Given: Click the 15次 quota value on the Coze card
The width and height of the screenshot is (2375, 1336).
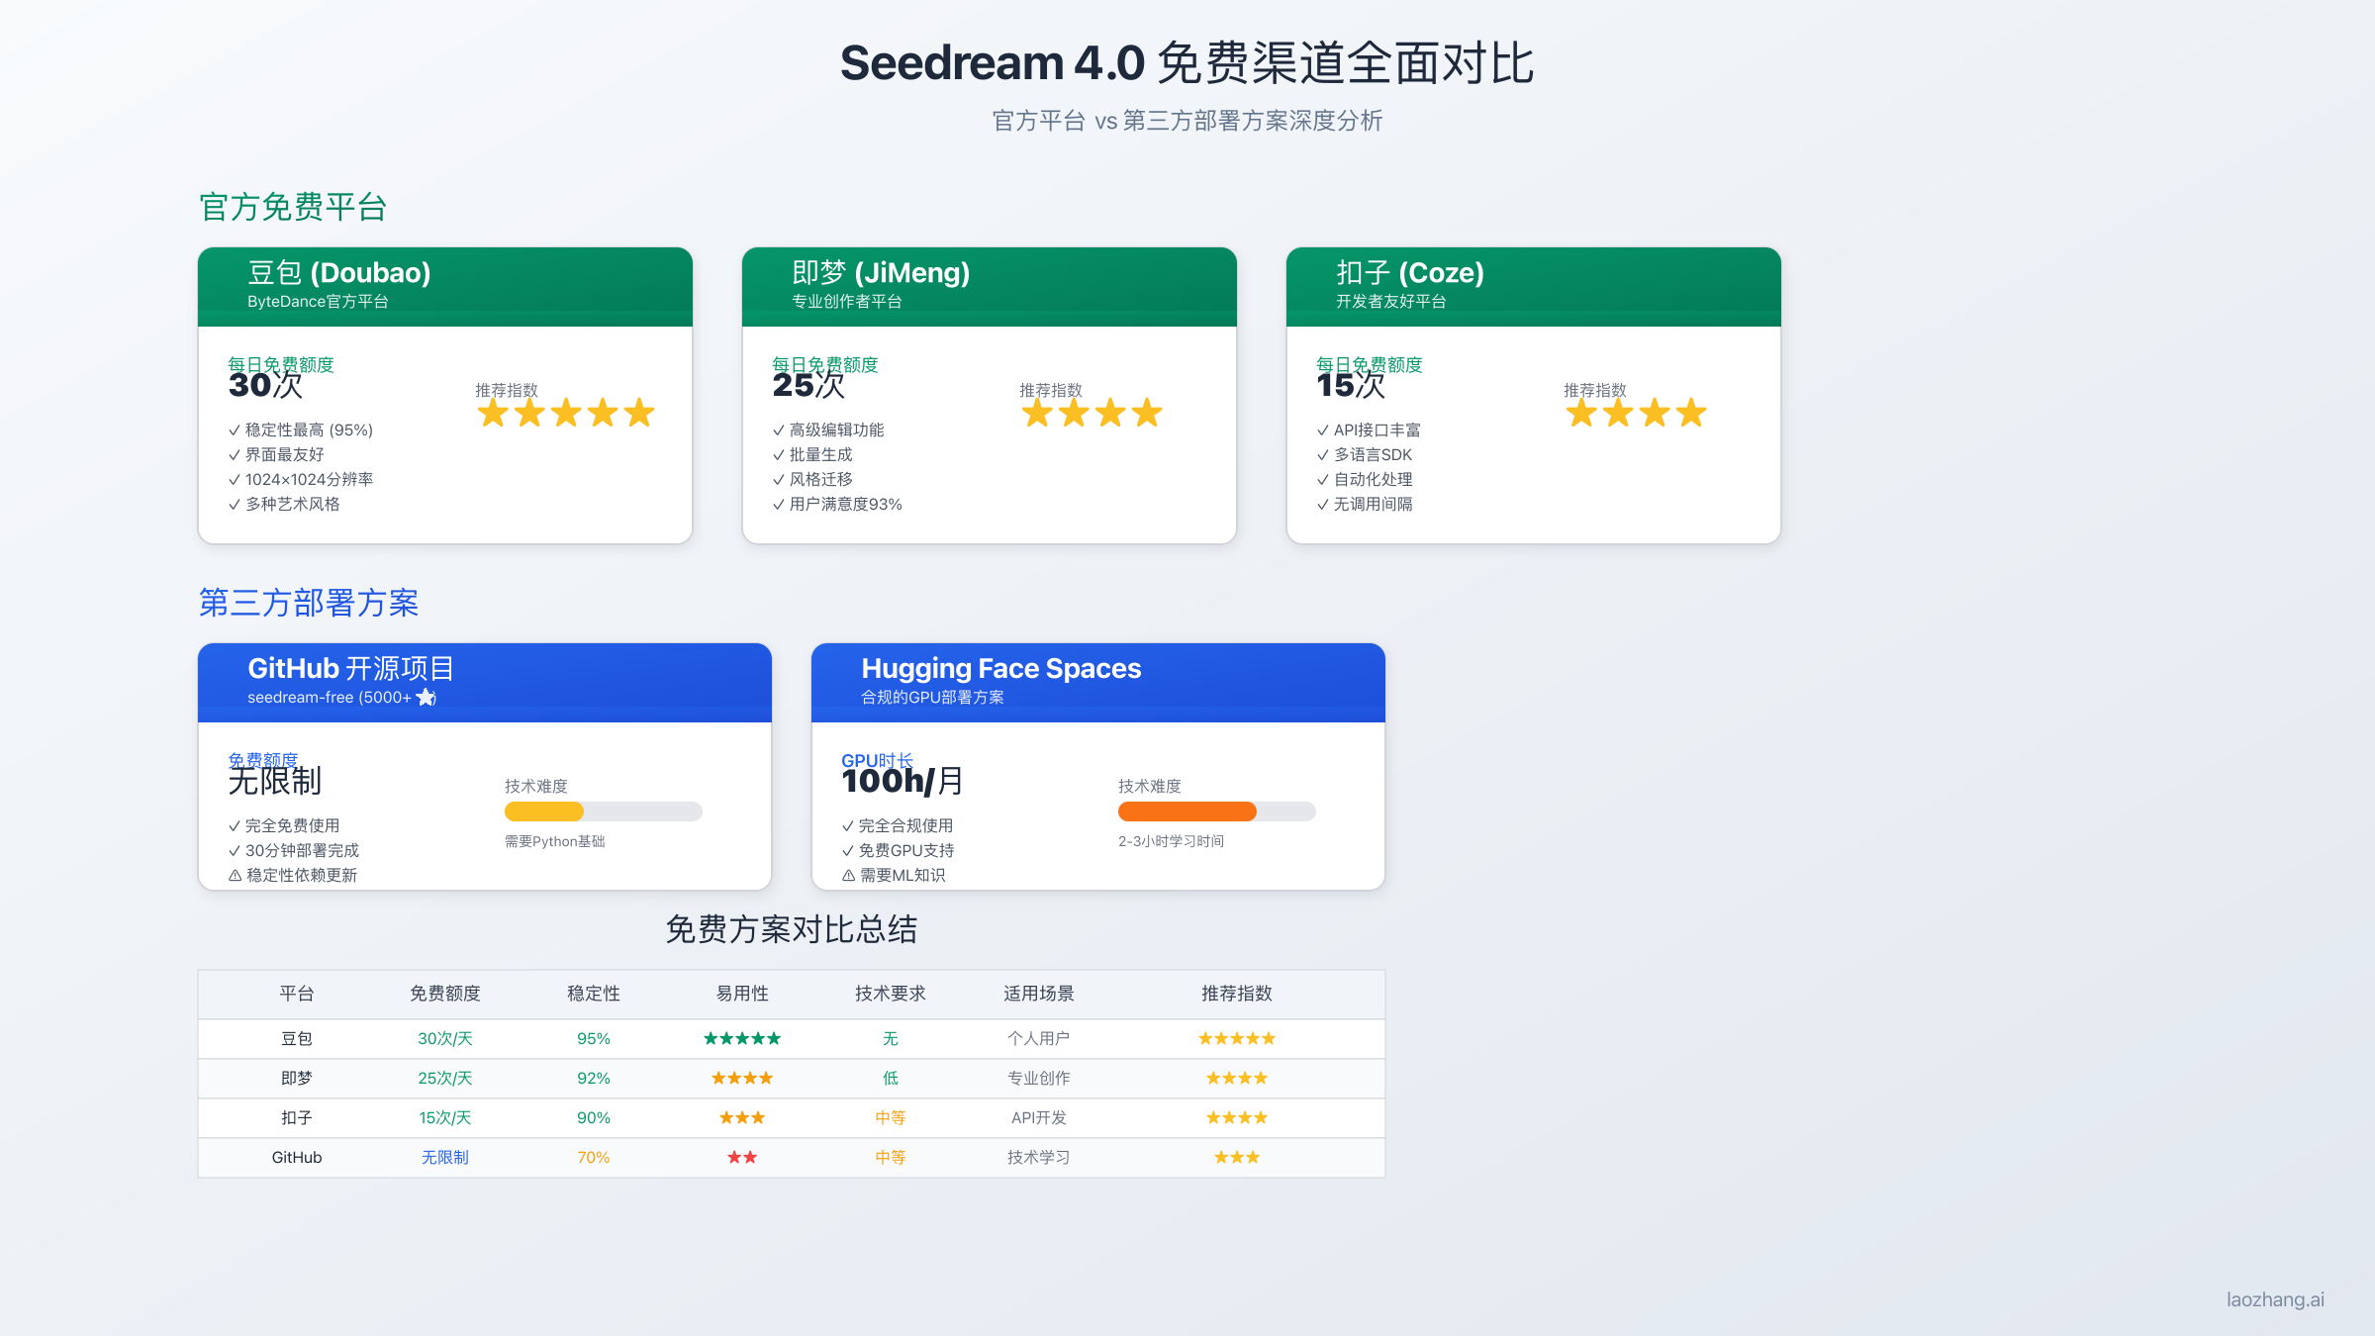Looking at the screenshot, I should point(1351,385).
